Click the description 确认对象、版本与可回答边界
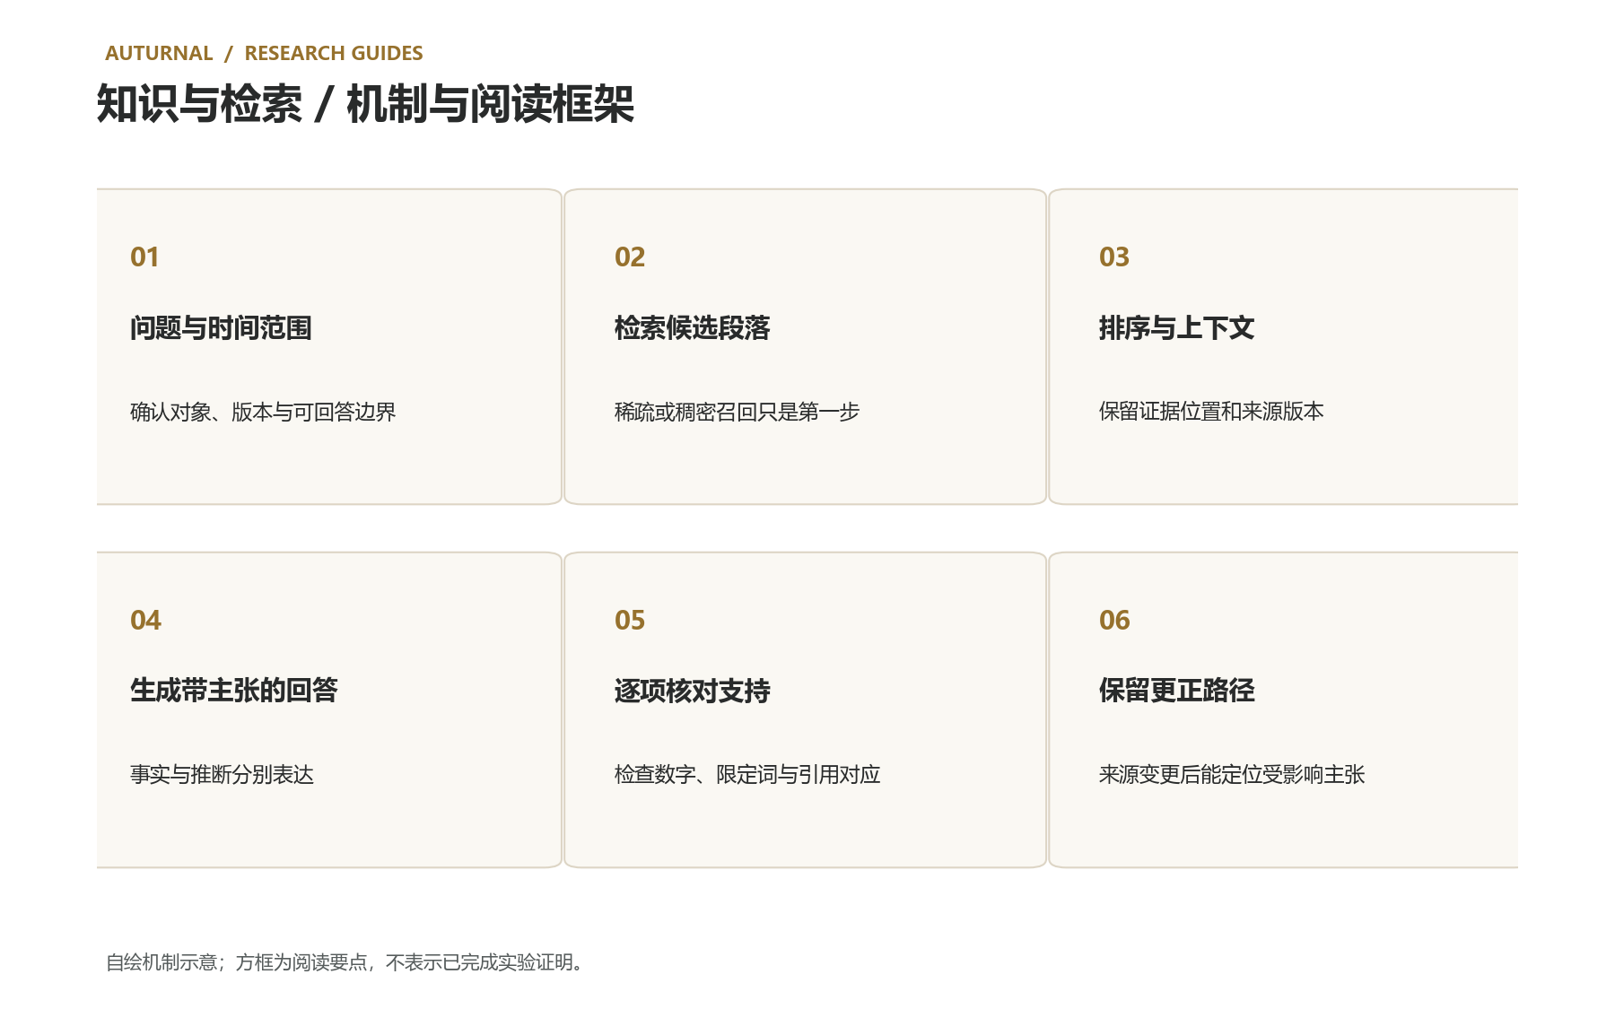 click(x=263, y=412)
